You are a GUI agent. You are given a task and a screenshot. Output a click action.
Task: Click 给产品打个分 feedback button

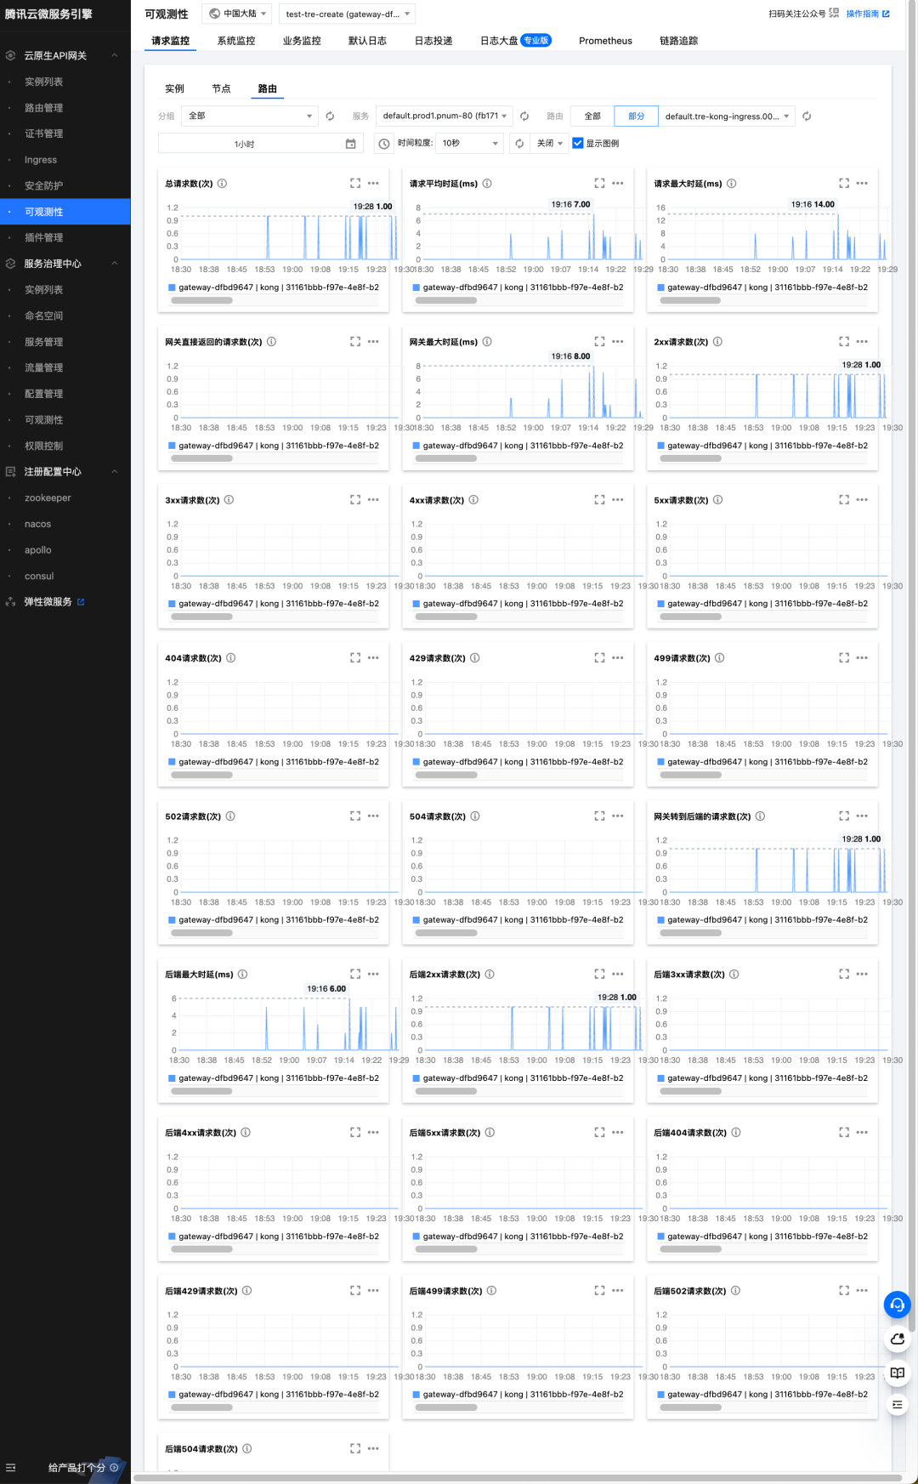(82, 1468)
